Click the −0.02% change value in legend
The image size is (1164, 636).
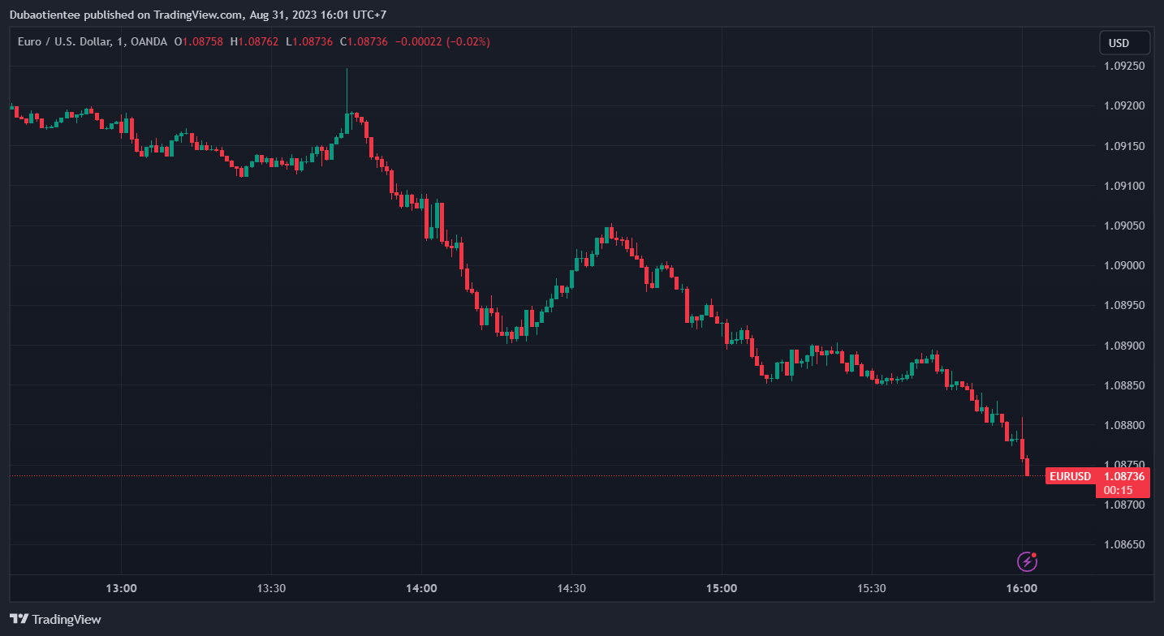[468, 41]
